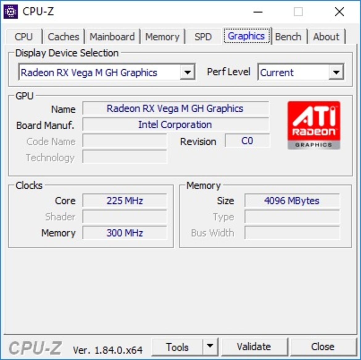Viewport: 361px width, 360px height.
Task: Click the empty Shader clock field
Action: click(125, 217)
